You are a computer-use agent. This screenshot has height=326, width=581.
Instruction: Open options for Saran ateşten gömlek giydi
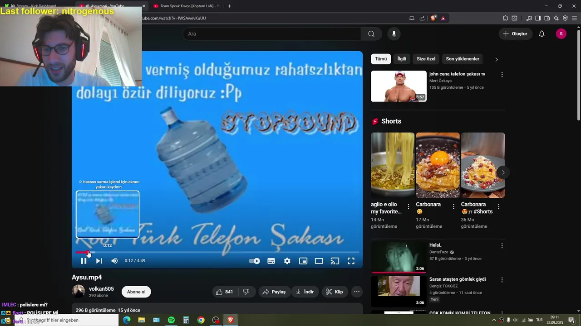click(502, 280)
